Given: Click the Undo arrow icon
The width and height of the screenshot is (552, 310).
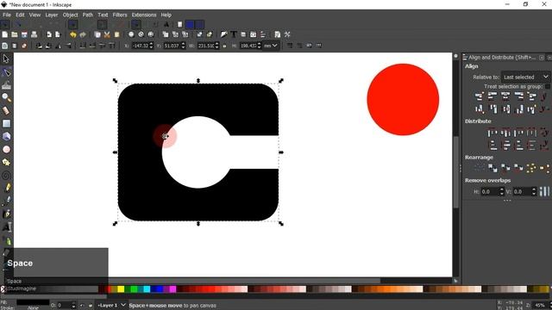Looking at the screenshot, I should pyautogui.click(x=72, y=34).
